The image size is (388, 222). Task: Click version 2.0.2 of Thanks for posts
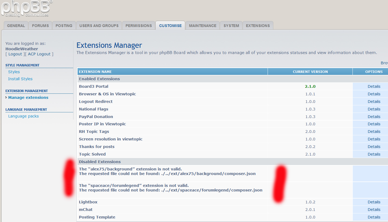coord(310,147)
